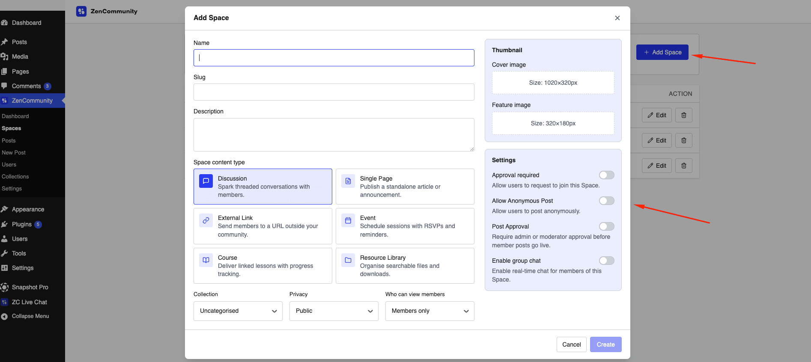This screenshot has height=362, width=811.
Task: Click the Course book icon
Action: pyautogui.click(x=206, y=260)
